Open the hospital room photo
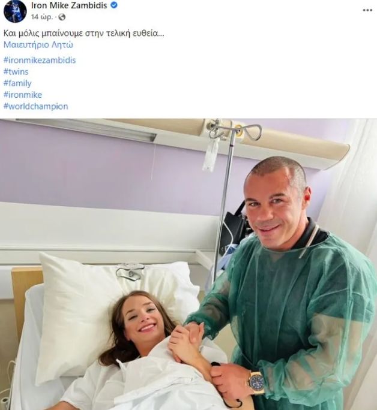This screenshot has height=410, width=377. coord(188,264)
